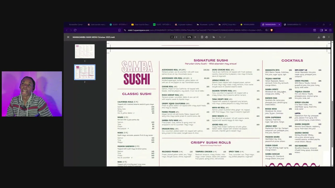This screenshot has width=335, height=188.
Task: Click the SAMBA SUSHI logo text
Action: point(137,73)
